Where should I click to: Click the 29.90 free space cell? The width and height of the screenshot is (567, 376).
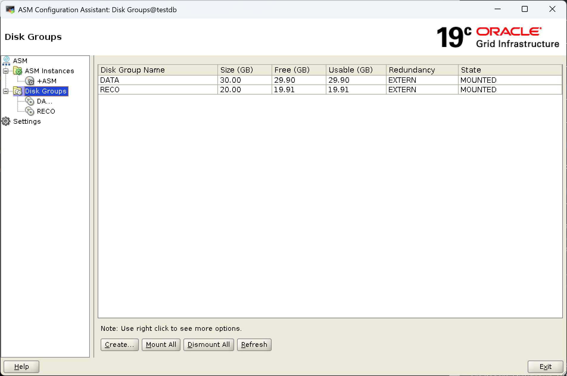click(299, 80)
